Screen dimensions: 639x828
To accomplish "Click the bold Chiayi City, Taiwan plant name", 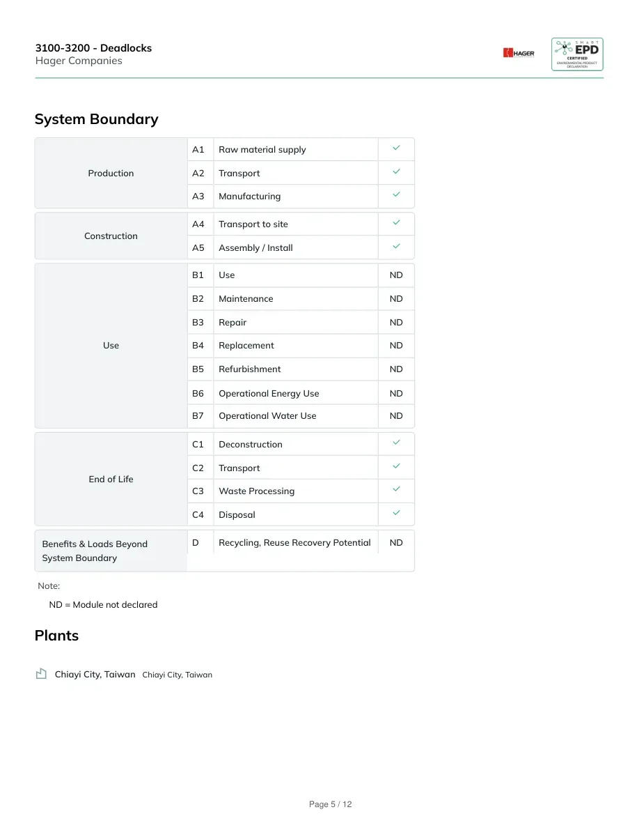I will coord(95,675).
